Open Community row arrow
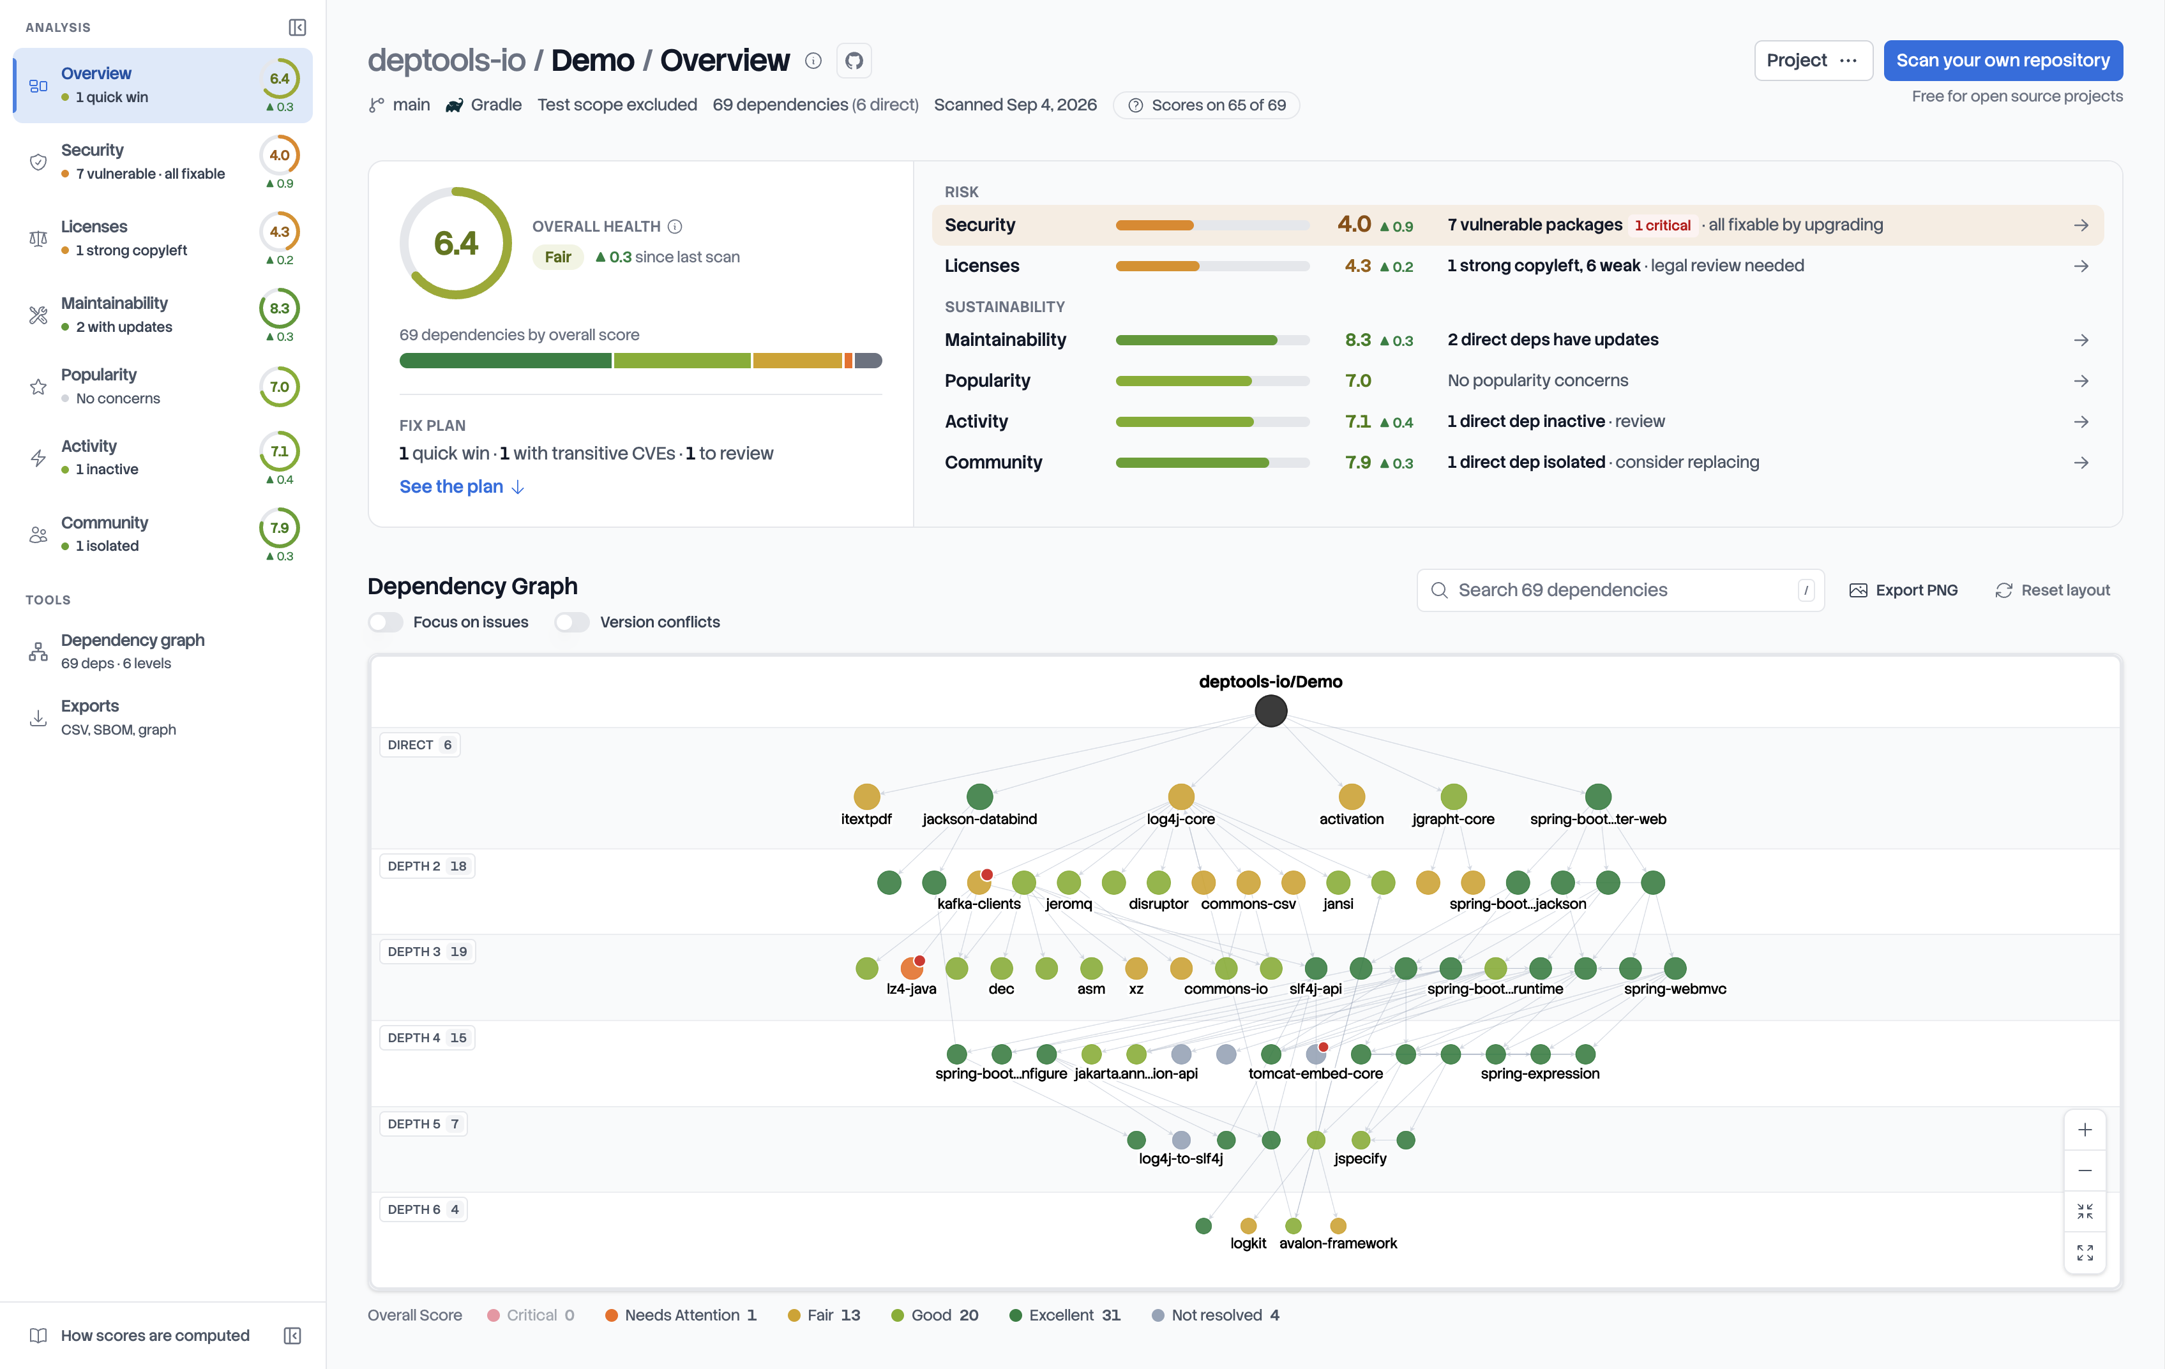The height and width of the screenshot is (1369, 2165). pyautogui.click(x=2081, y=463)
